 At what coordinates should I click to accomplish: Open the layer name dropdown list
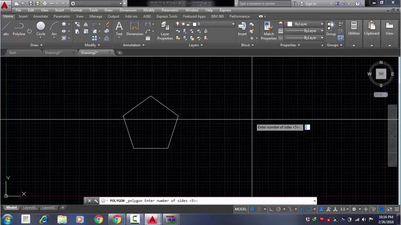coord(205,24)
